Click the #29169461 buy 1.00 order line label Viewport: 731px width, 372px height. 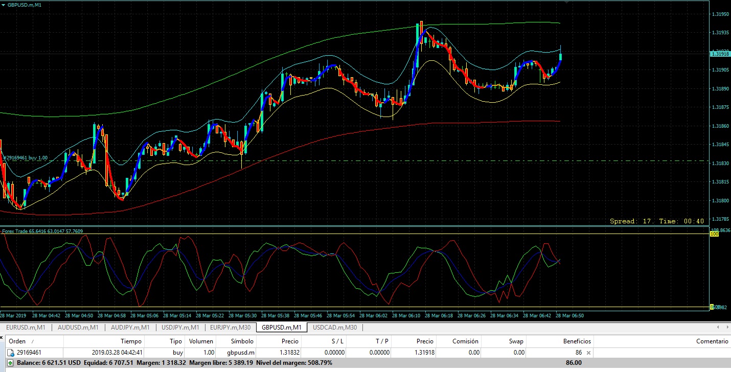click(x=25, y=158)
